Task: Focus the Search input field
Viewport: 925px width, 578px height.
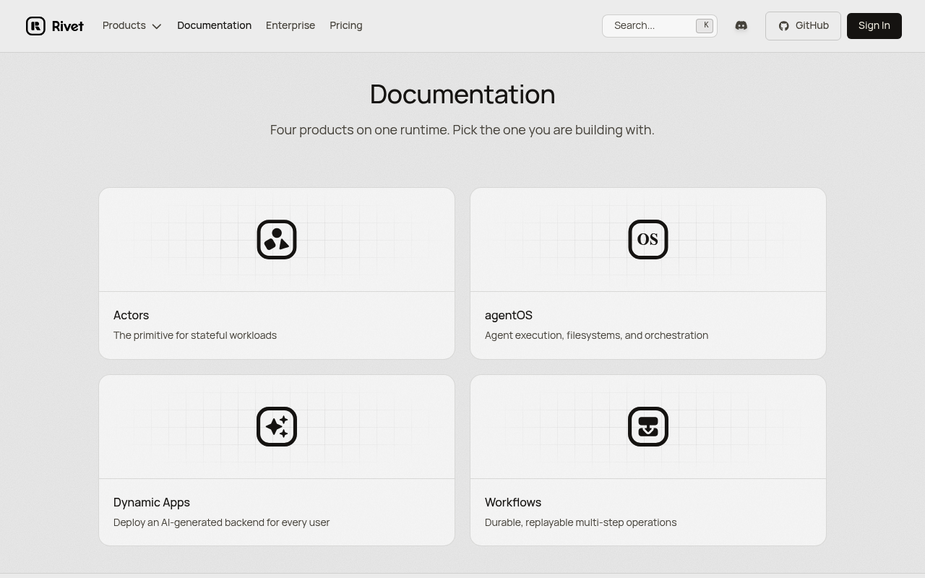Action: pos(660,26)
